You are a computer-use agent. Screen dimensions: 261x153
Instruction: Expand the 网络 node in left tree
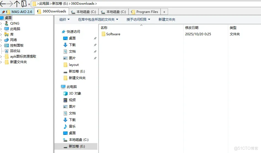(1, 40)
